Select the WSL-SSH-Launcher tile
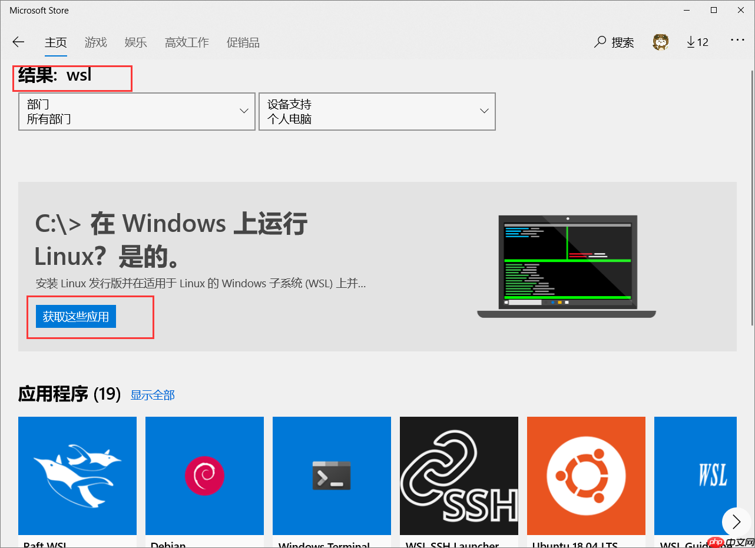 (x=459, y=476)
